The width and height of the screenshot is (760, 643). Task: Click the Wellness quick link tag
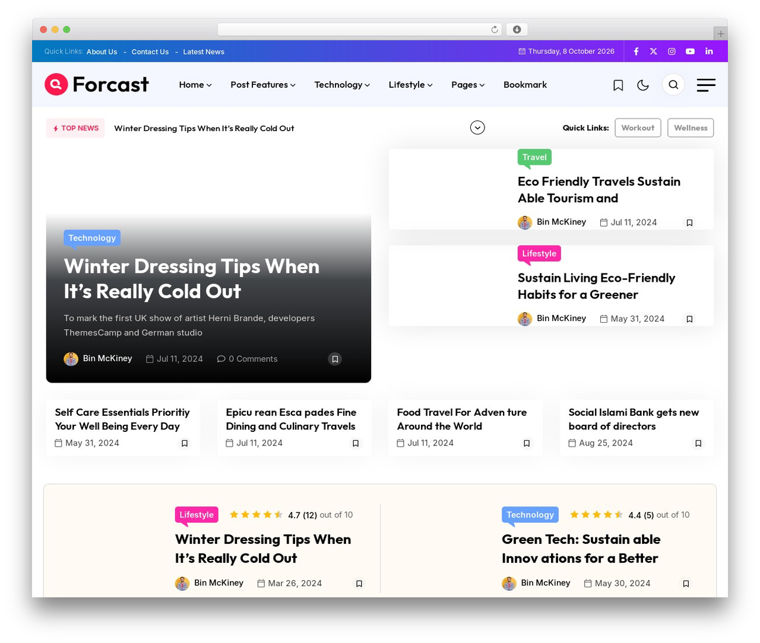pos(691,128)
